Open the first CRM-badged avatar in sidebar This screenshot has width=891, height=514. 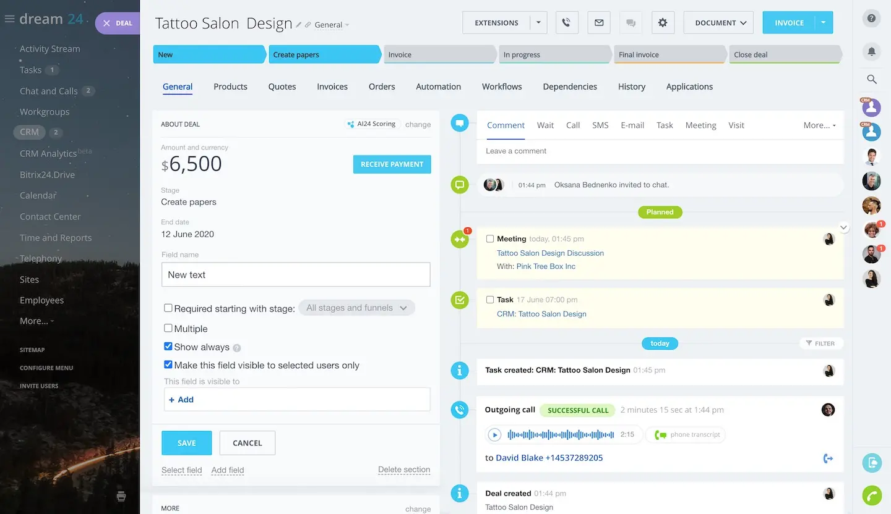pos(871,107)
